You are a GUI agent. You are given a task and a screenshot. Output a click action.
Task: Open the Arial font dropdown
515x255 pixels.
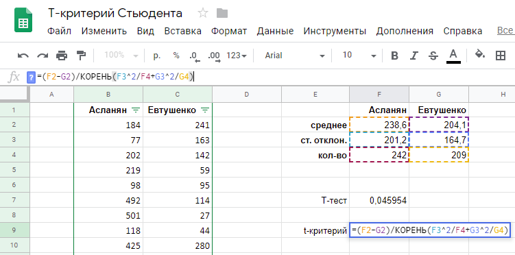pos(295,56)
